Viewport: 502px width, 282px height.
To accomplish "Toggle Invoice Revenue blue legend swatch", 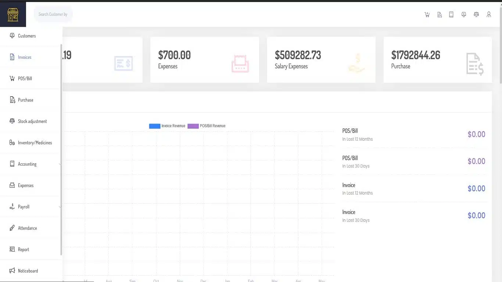I will coord(155,126).
